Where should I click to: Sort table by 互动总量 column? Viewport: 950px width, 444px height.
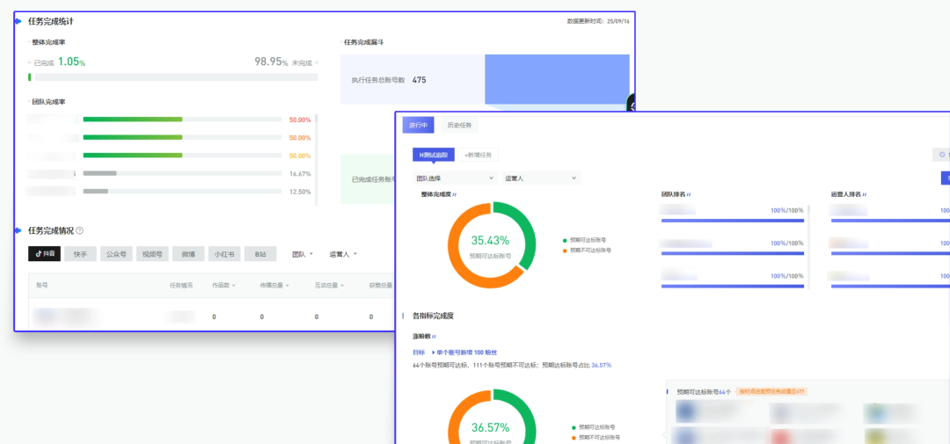click(x=330, y=285)
